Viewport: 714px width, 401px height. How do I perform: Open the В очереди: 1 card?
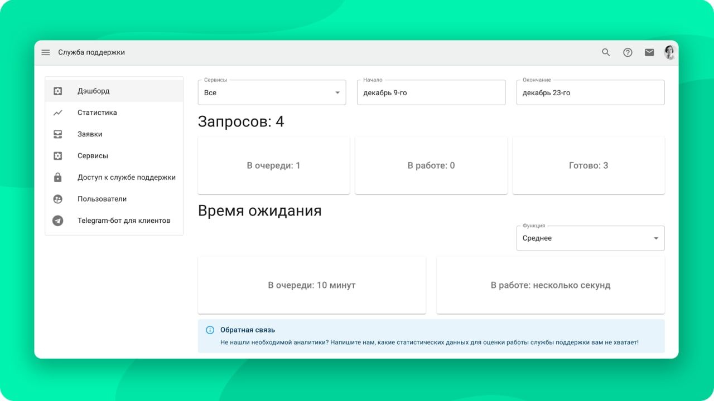click(x=274, y=165)
